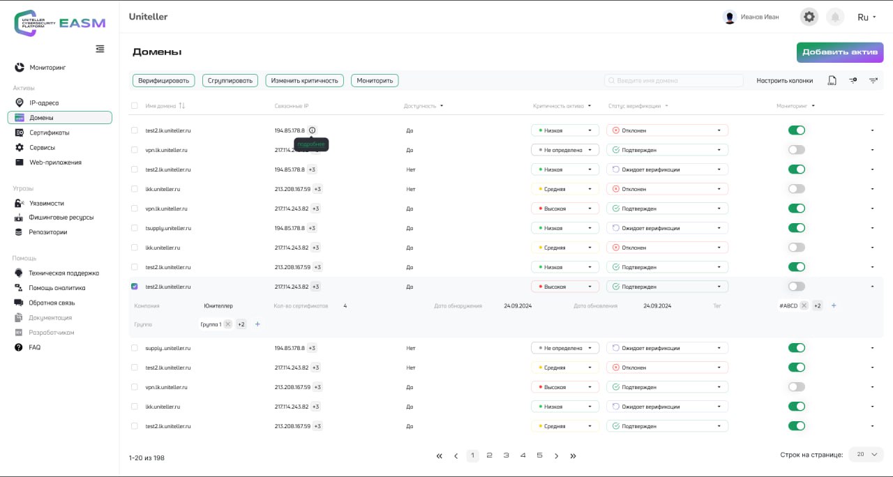Disable monitoring toggle in the first table row
This screenshot has width=893, height=477.
coord(796,130)
